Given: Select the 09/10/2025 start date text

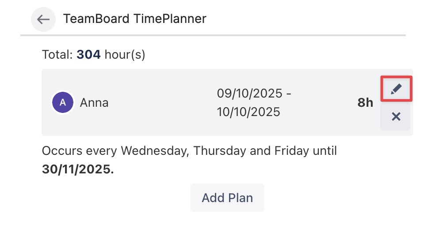Looking at the screenshot, I should coord(249,94).
